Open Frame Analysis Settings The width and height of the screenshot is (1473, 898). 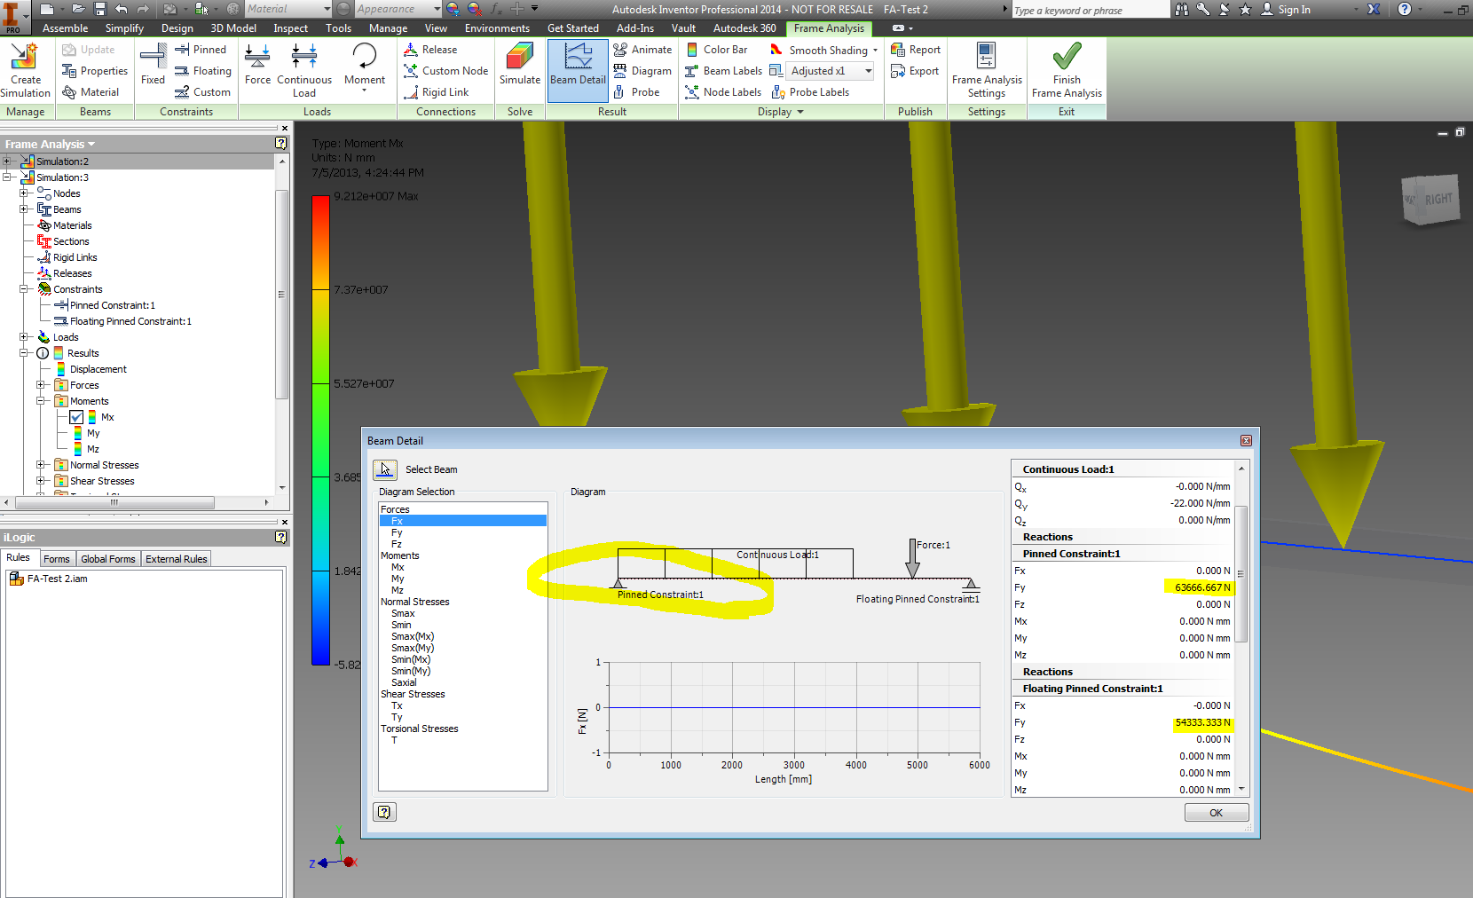[x=987, y=70]
